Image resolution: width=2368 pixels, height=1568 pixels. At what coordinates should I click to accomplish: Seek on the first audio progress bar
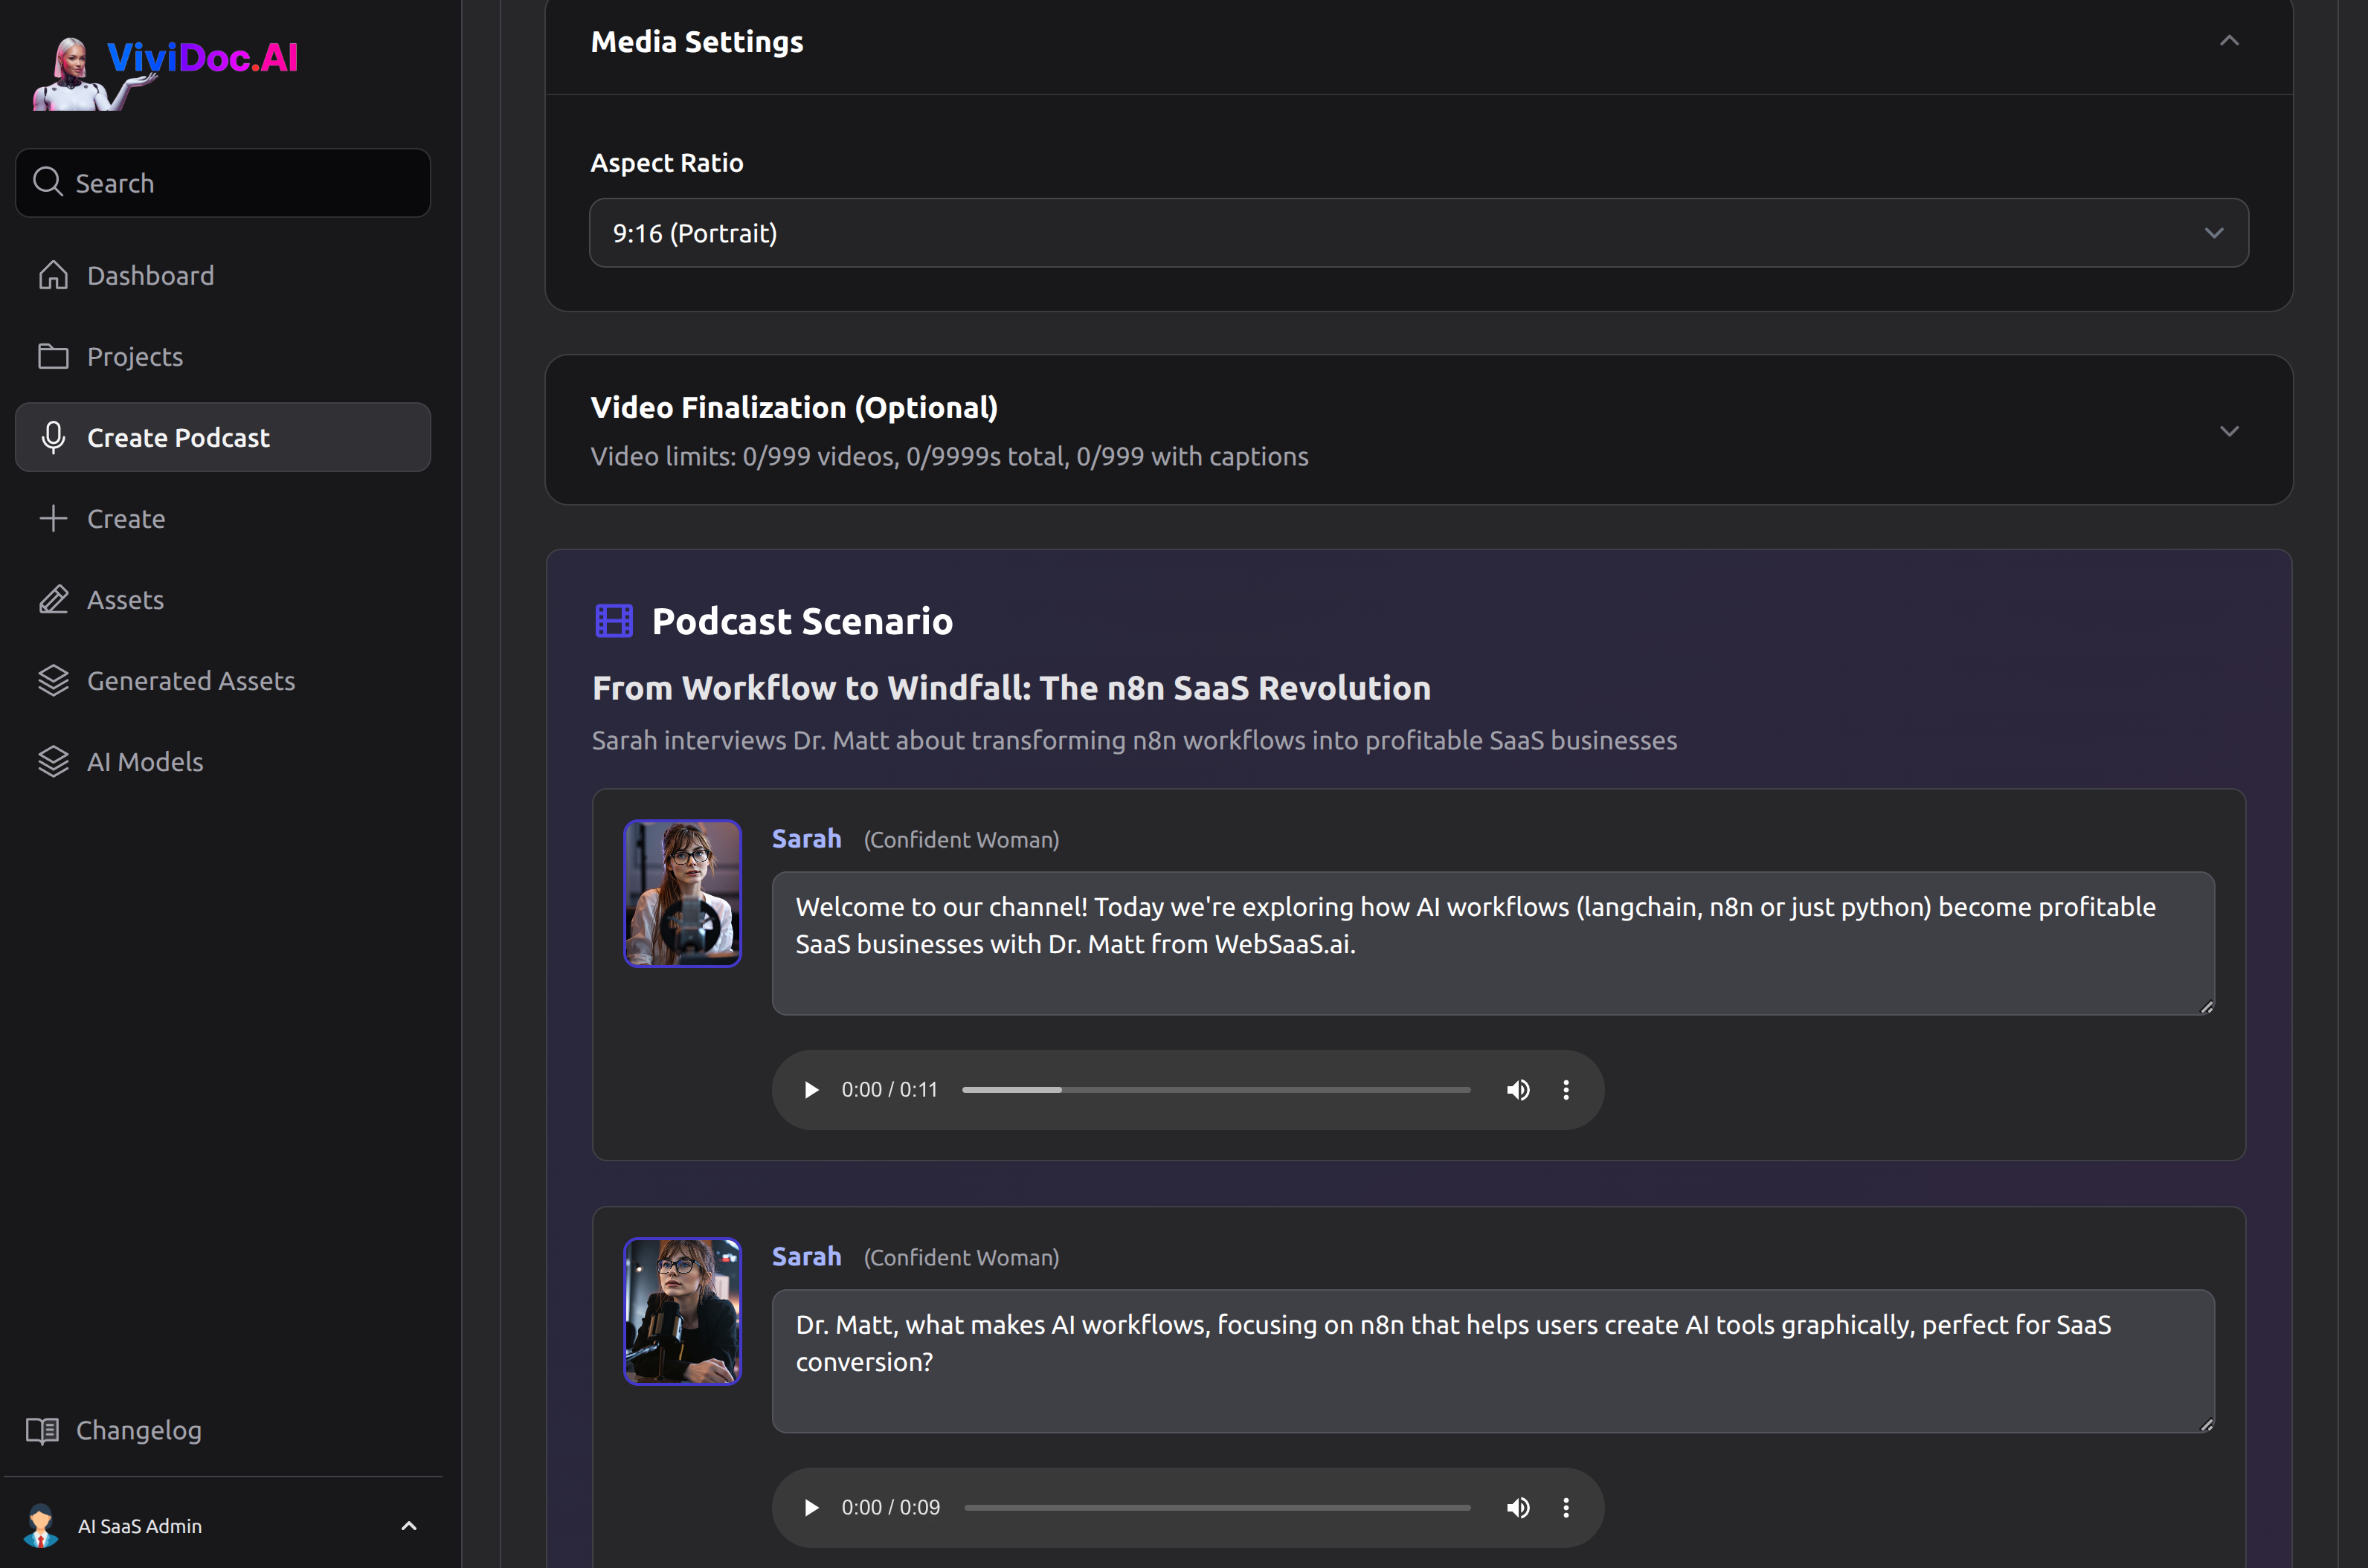click(1214, 1089)
